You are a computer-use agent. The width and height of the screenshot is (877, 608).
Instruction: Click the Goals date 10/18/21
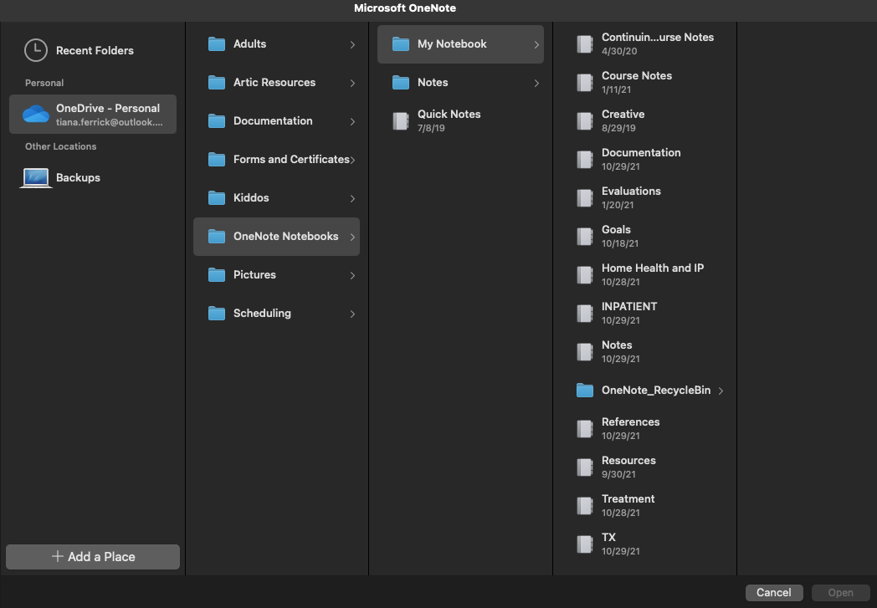tap(620, 243)
